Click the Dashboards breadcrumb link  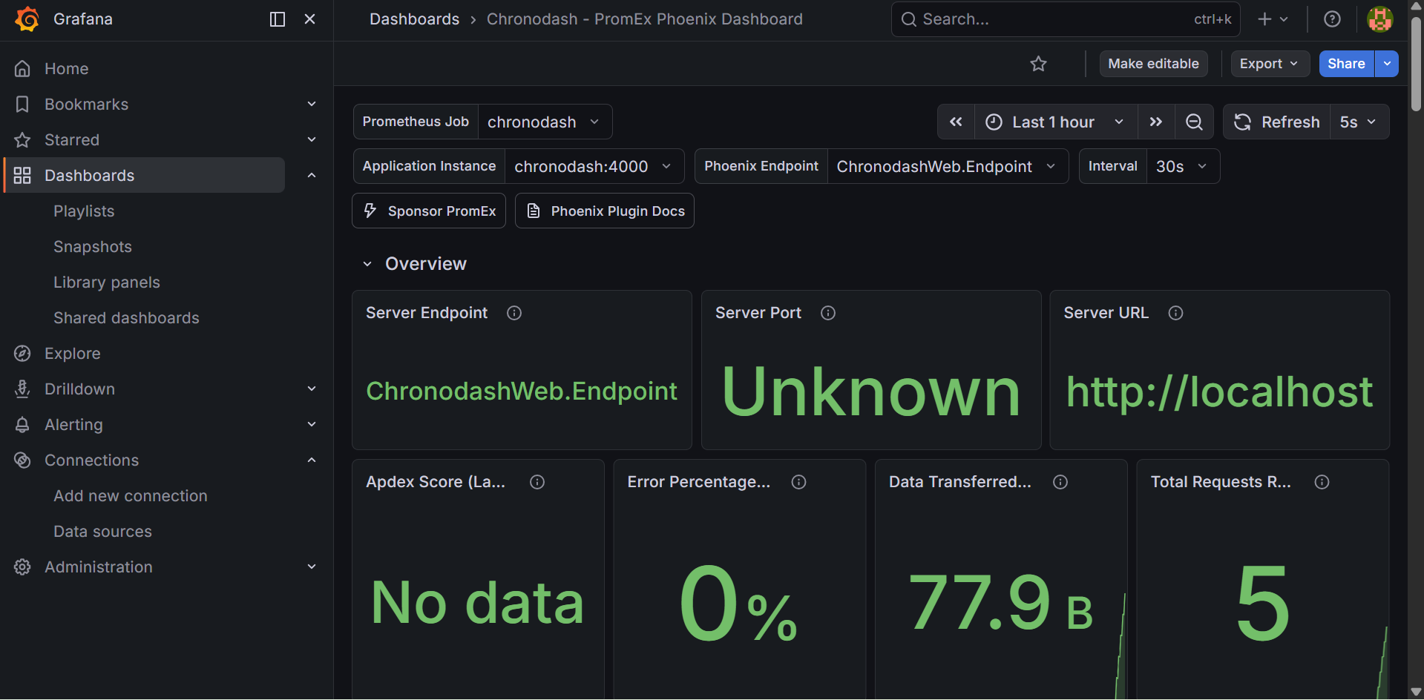pos(415,19)
